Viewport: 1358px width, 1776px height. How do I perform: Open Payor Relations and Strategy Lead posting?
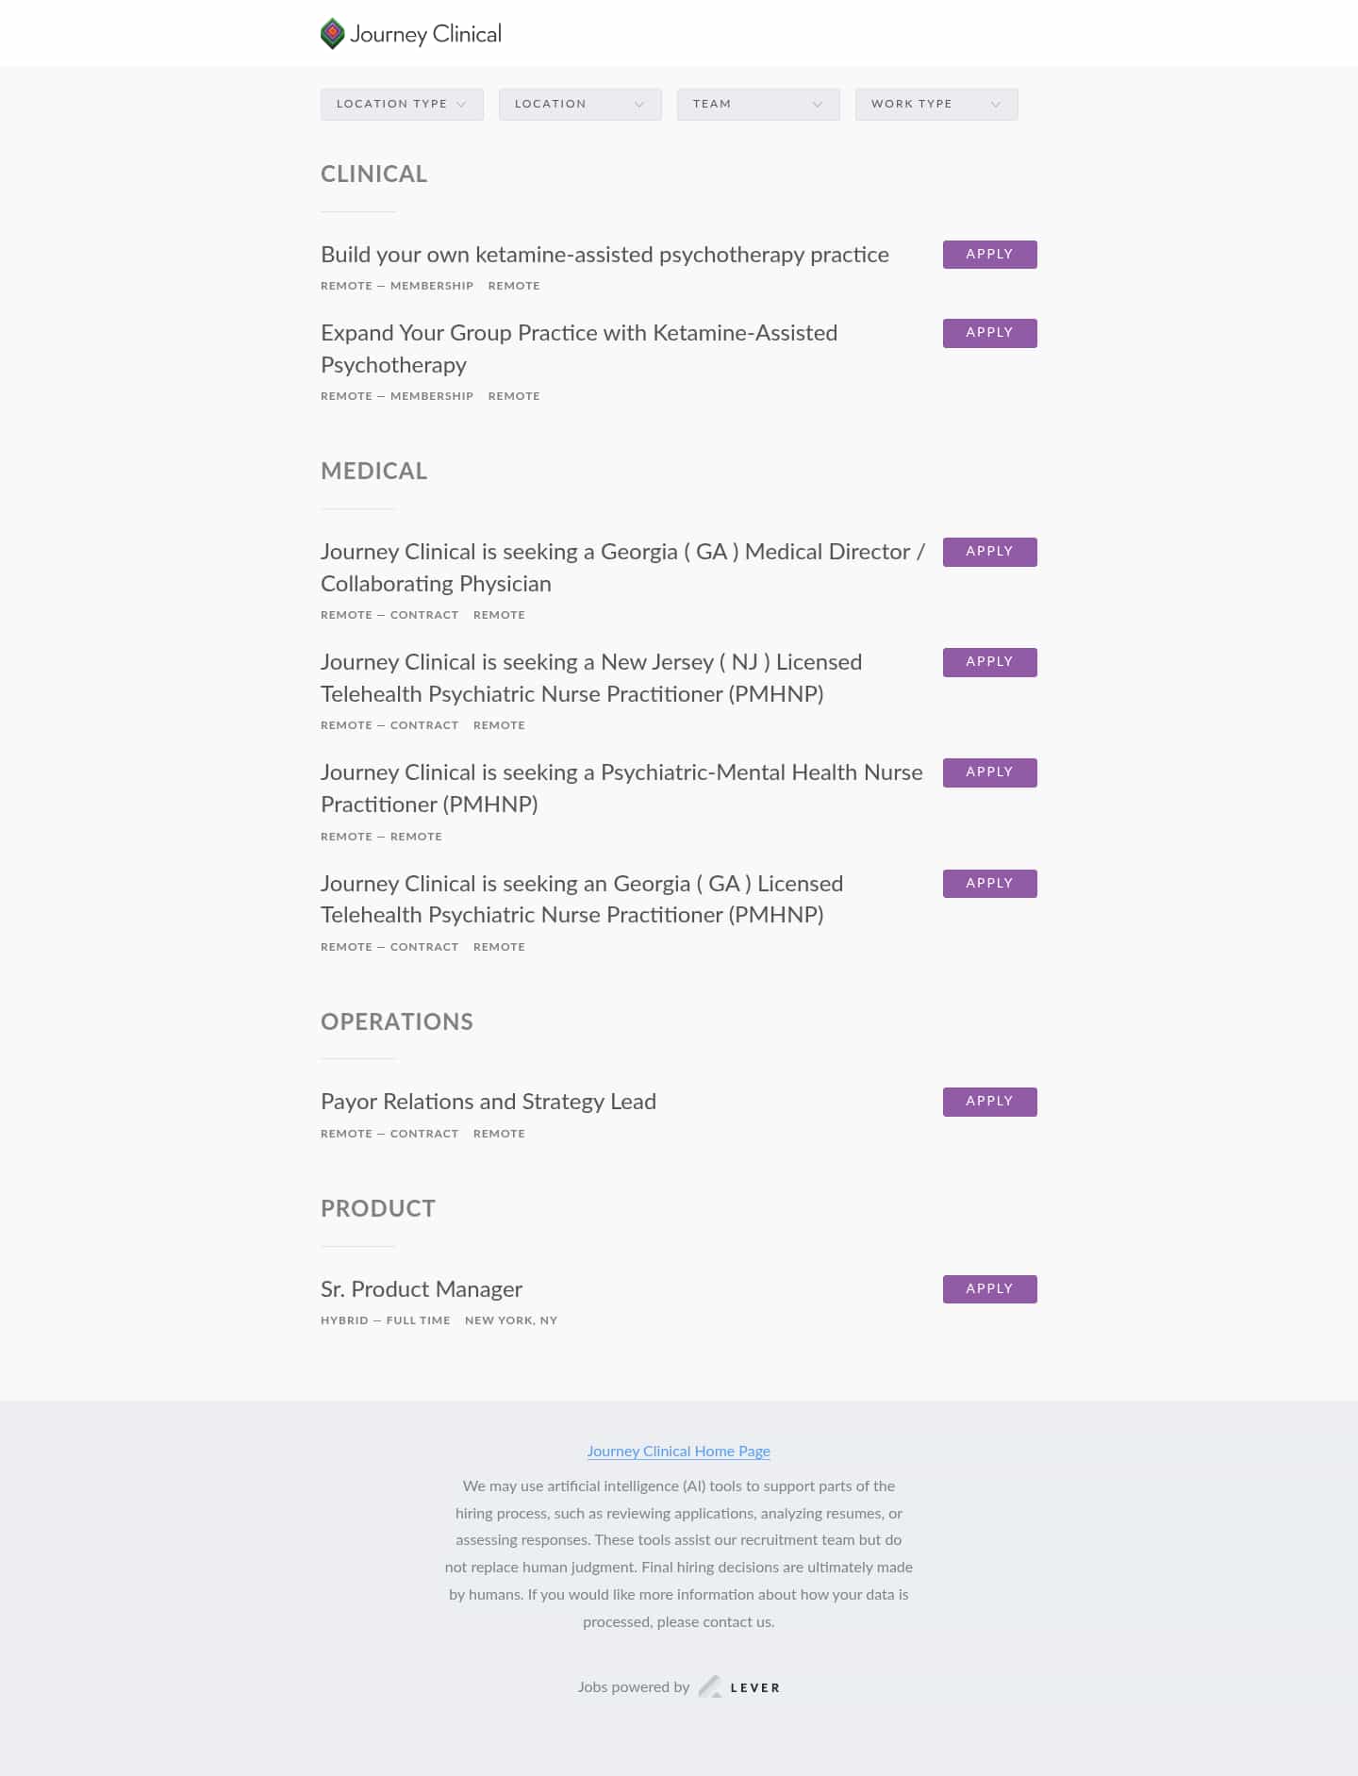pos(489,1102)
